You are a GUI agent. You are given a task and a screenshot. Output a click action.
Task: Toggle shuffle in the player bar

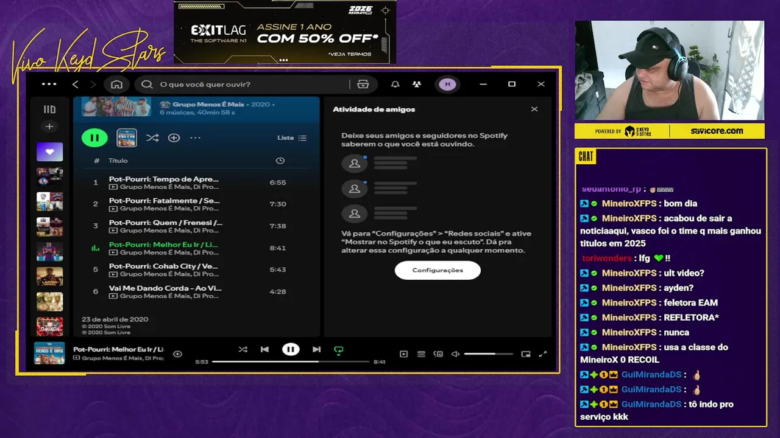(243, 349)
